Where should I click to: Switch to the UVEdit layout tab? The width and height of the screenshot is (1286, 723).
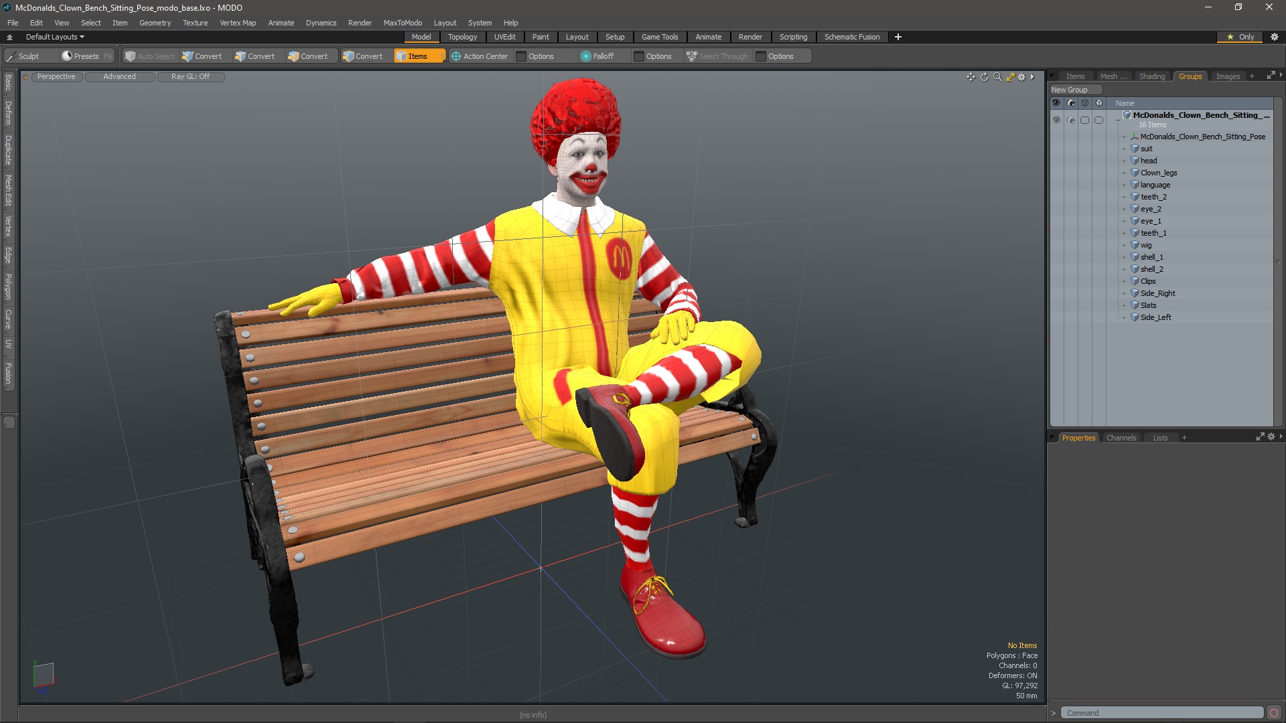pyautogui.click(x=504, y=37)
